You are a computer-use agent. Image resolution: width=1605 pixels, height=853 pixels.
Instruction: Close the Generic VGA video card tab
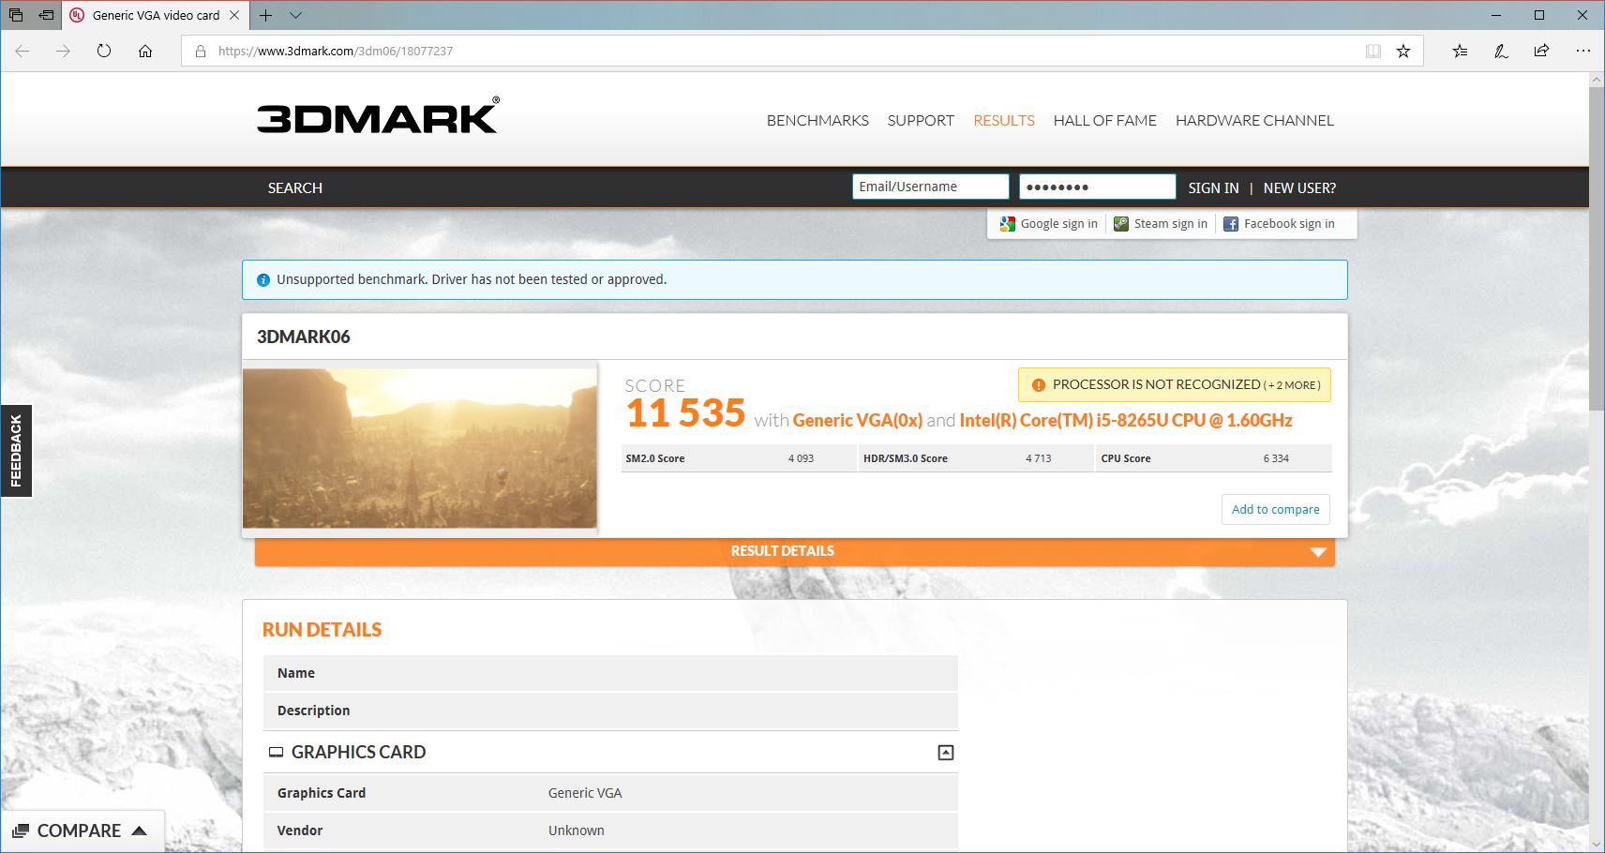coord(234,15)
